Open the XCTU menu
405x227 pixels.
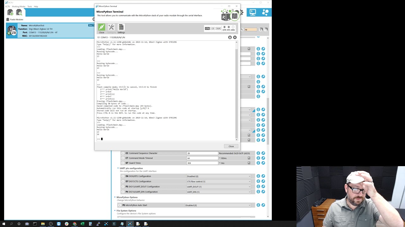pyautogui.click(x=7, y=6)
